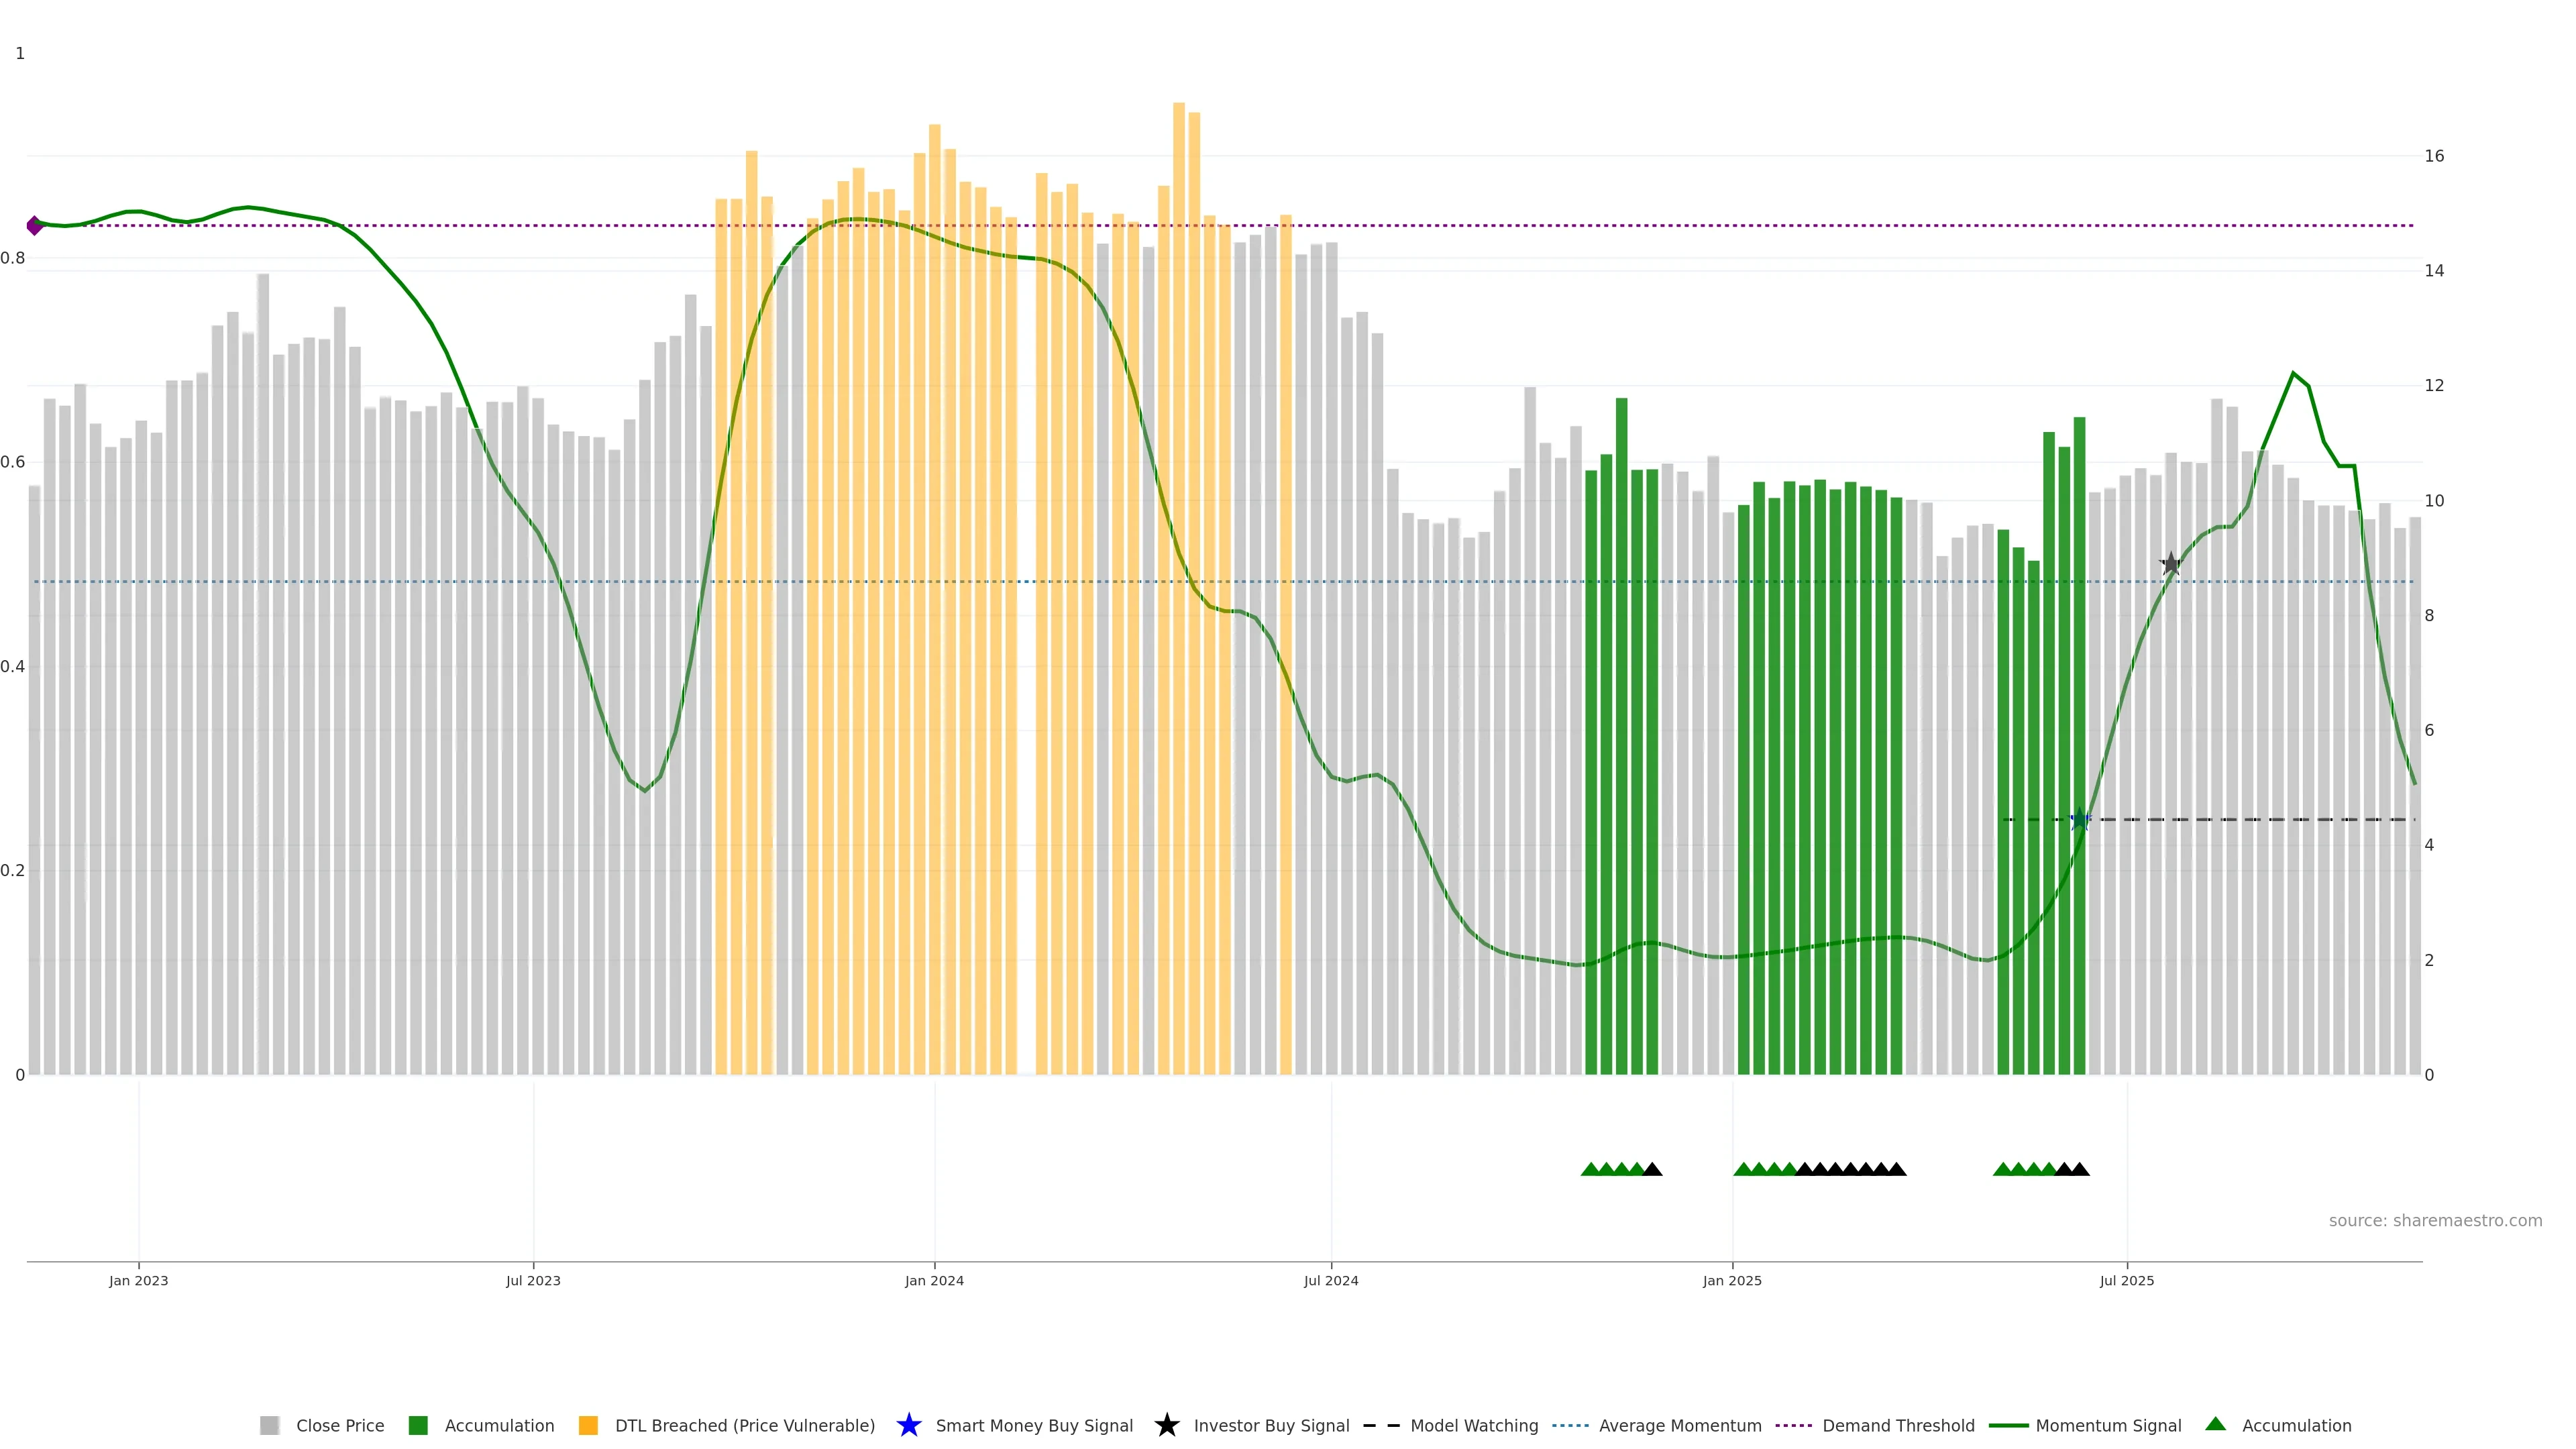
Task: Click the blue Smart Money Buy Signal star in legend
Action: [908, 1425]
